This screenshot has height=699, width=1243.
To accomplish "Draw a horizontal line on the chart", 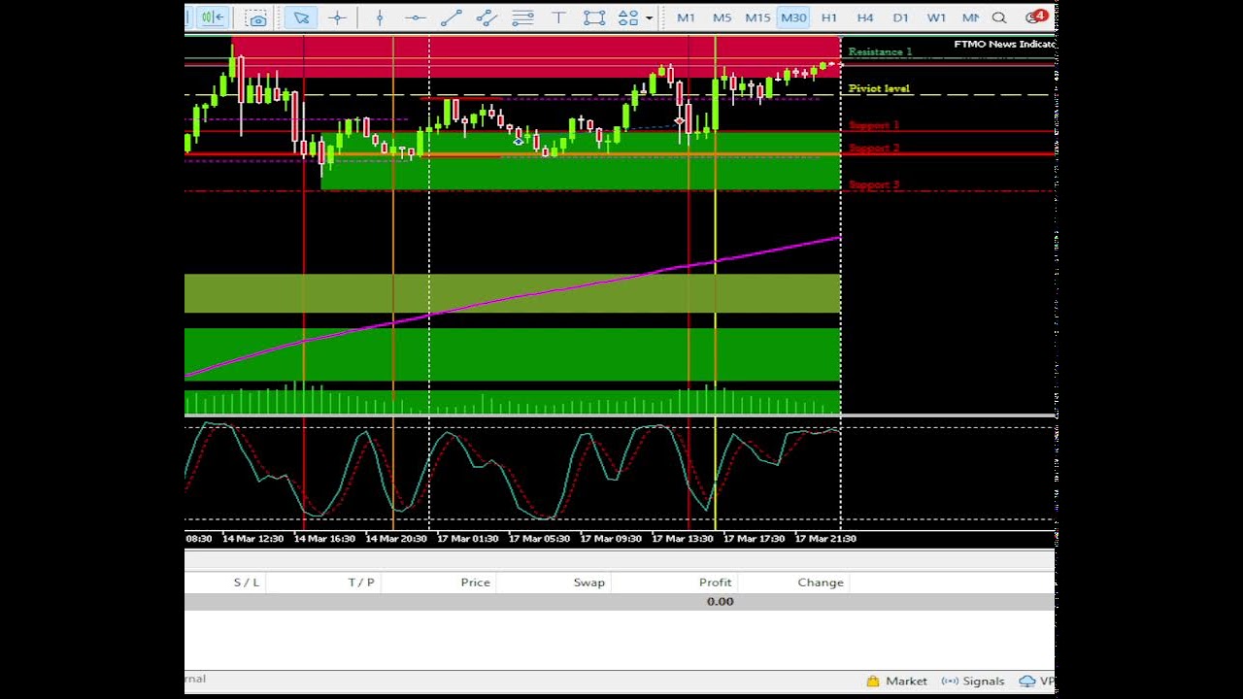I will point(416,17).
